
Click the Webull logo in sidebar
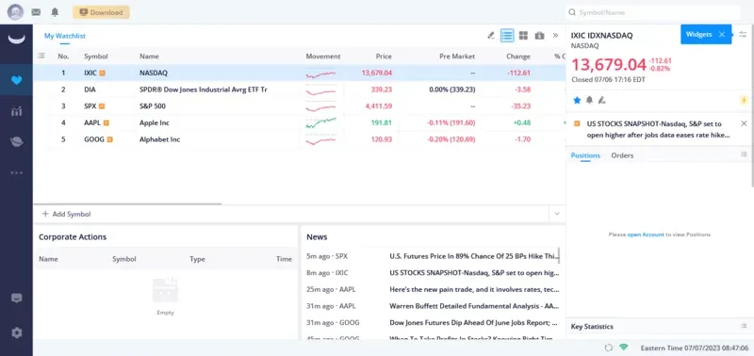point(16,40)
